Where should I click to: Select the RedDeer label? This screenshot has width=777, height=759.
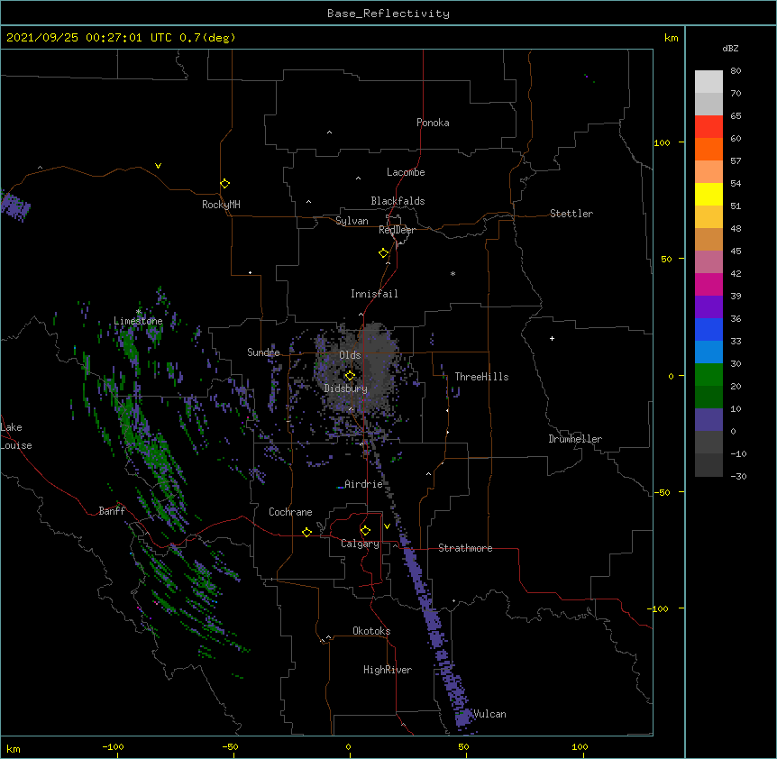pos(397,230)
